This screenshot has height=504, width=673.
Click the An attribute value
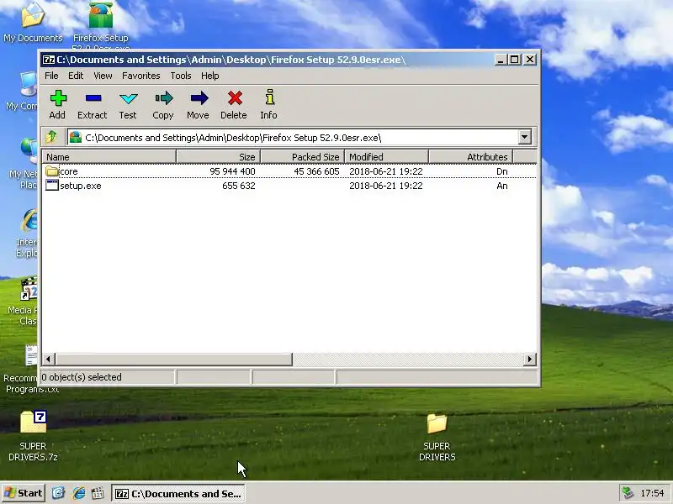pyautogui.click(x=502, y=186)
